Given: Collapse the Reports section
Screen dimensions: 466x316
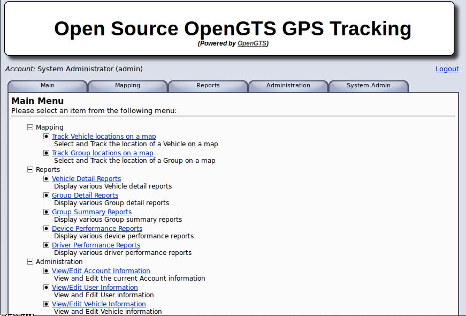Looking at the screenshot, I should tap(30, 170).
